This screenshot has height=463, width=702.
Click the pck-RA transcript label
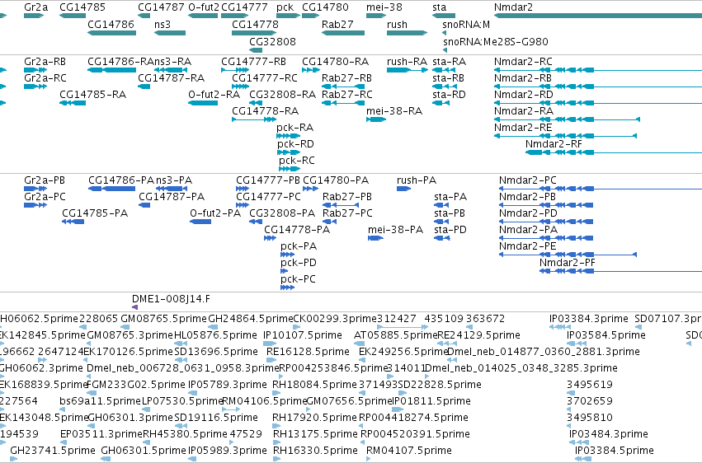point(294,128)
